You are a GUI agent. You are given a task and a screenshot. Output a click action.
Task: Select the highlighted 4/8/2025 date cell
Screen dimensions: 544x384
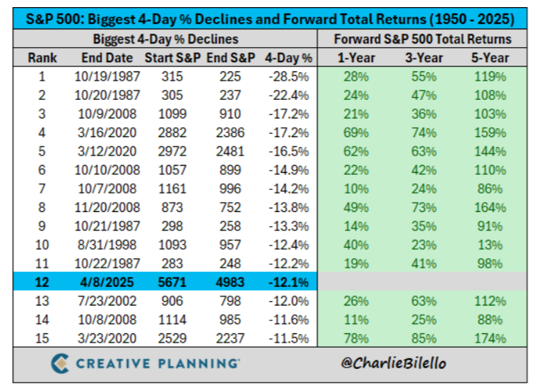click(107, 282)
